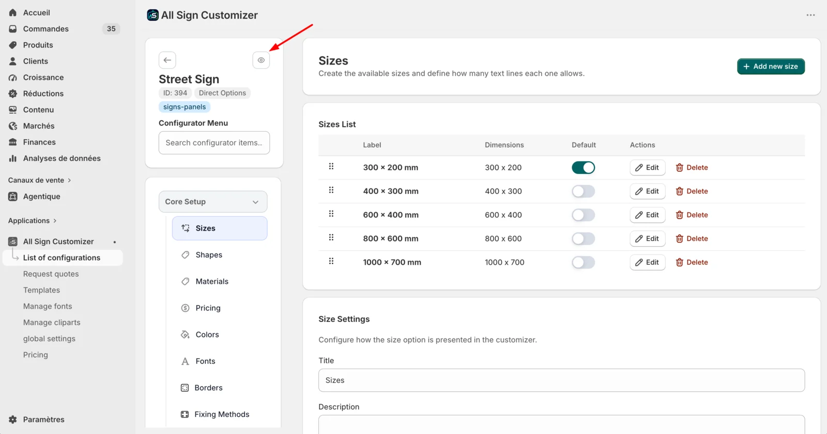Click the Réductions discount icon
Viewport: 827px width, 434px height.
pyautogui.click(x=13, y=93)
